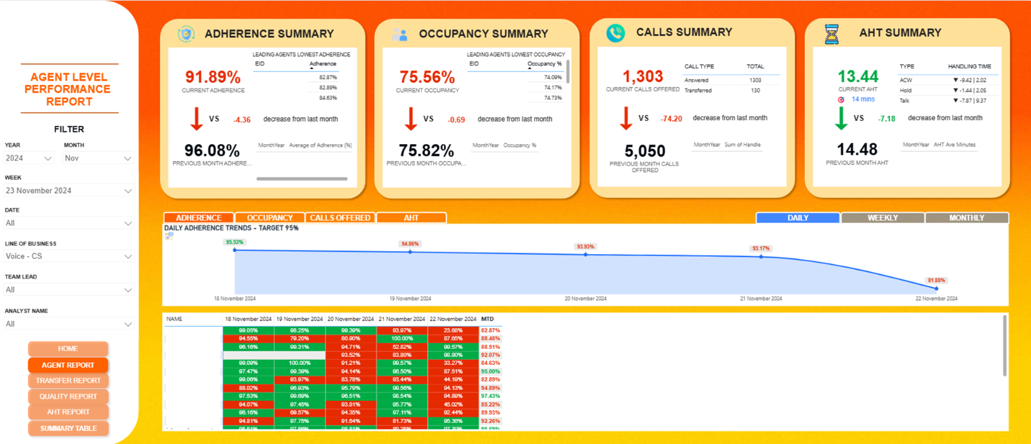Open the Quality Report page

(x=68, y=396)
